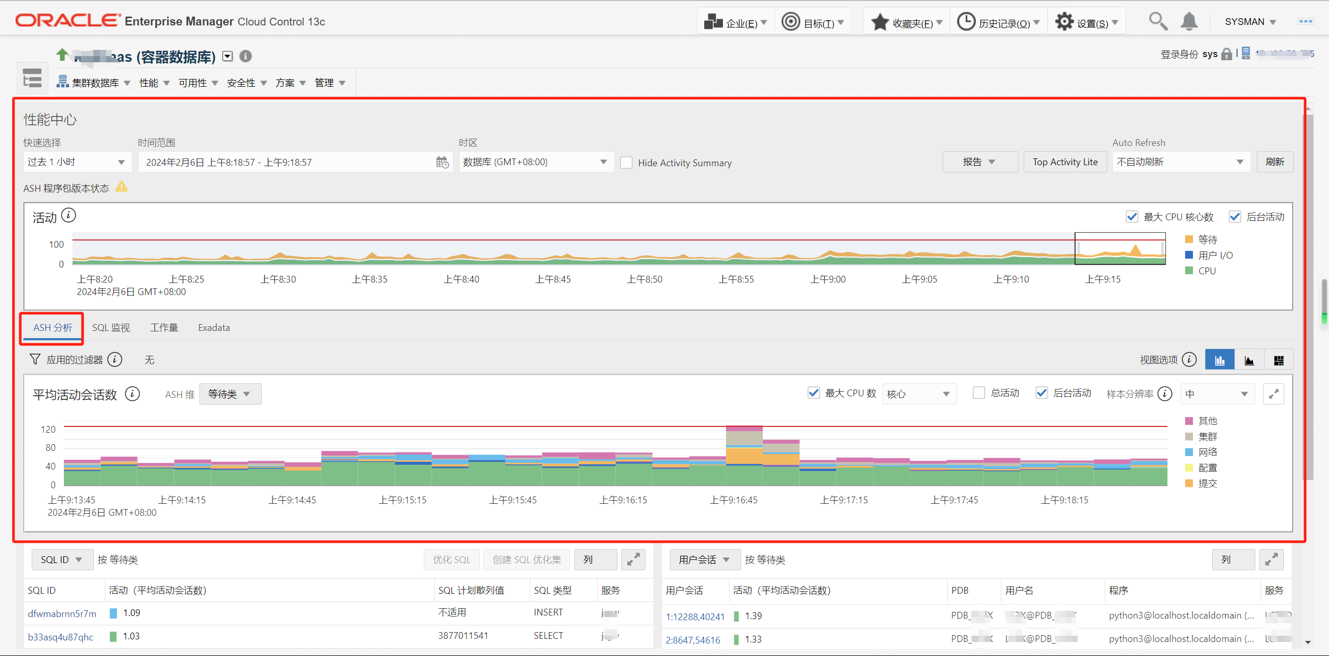This screenshot has height=656, width=1329.
Task: Switch to the 工作量 tab
Action: pos(164,327)
